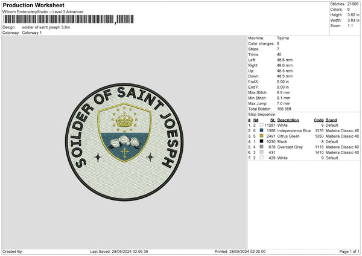
Task: Click the Height value 3.82 in
Action: pos(353,14)
